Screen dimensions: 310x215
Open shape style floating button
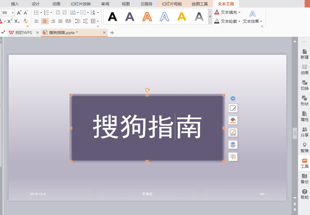click(233, 108)
